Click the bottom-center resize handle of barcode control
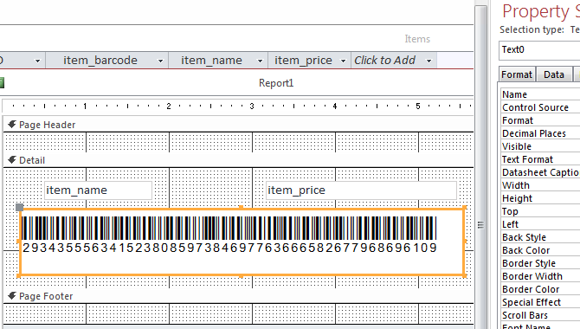 click(x=242, y=276)
